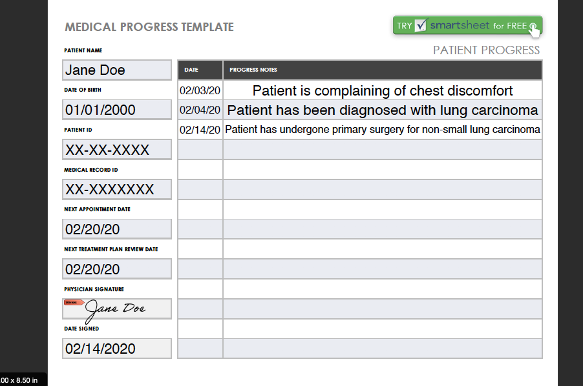This screenshot has width=583, height=386.
Task: Click the Physician Signature field
Action: click(x=117, y=309)
